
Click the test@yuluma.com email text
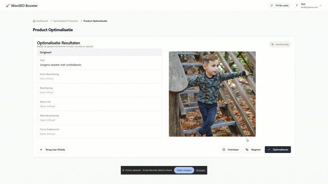click(x=309, y=7)
